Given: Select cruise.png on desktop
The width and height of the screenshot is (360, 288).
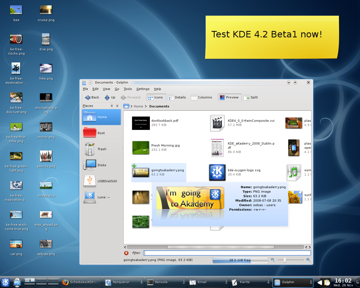Looking at the screenshot, I should click(x=46, y=13).
